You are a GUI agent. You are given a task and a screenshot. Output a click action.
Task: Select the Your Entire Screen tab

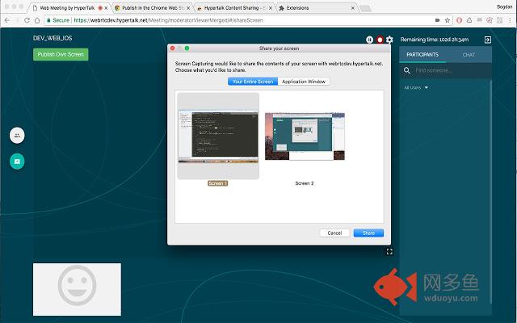coord(253,82)
